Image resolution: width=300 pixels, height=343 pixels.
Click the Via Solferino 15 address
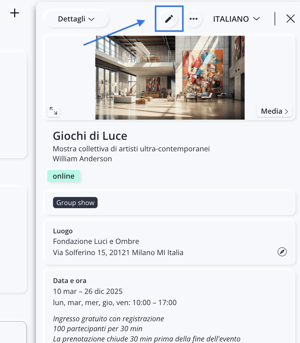pyautogui.click(x=118, y=253)
